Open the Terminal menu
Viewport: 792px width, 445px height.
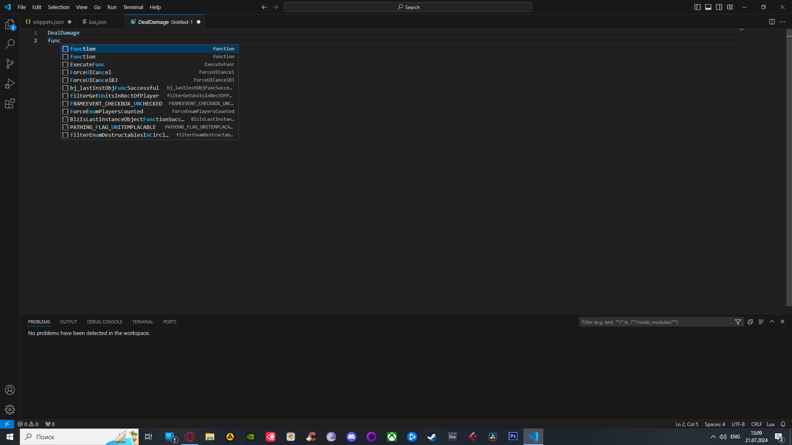click(x=133, y=7)
